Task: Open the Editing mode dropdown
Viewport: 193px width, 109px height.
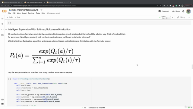Action: pos(181,17)
